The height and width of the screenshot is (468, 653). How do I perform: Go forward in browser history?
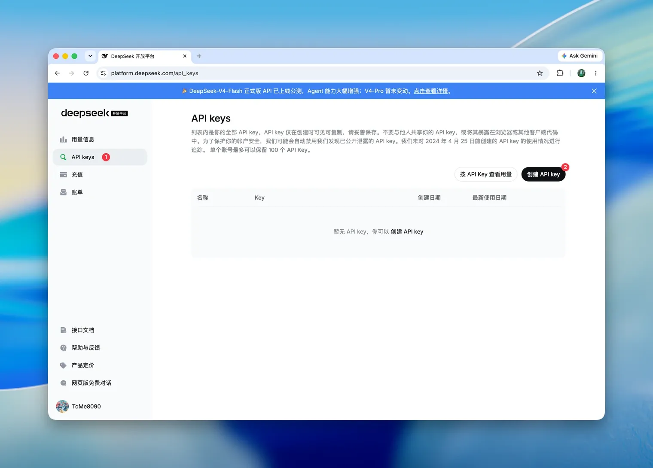point(71,73)
